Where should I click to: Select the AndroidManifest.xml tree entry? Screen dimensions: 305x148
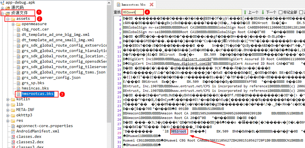tap(38, 131)
